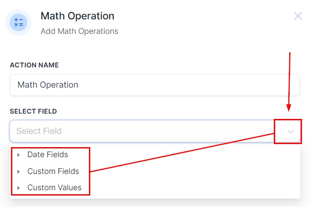Click the Add Math Operations subtitle
313x207 pixels.
tap(79, 31)
